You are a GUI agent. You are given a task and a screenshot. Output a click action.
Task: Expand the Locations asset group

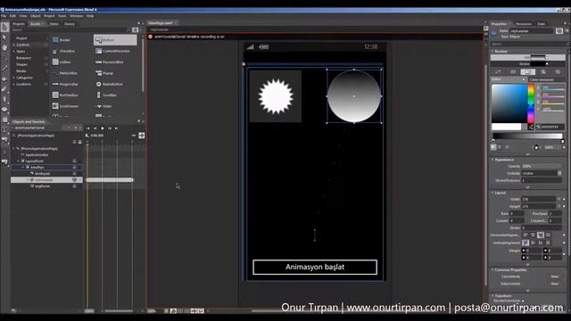14,84
